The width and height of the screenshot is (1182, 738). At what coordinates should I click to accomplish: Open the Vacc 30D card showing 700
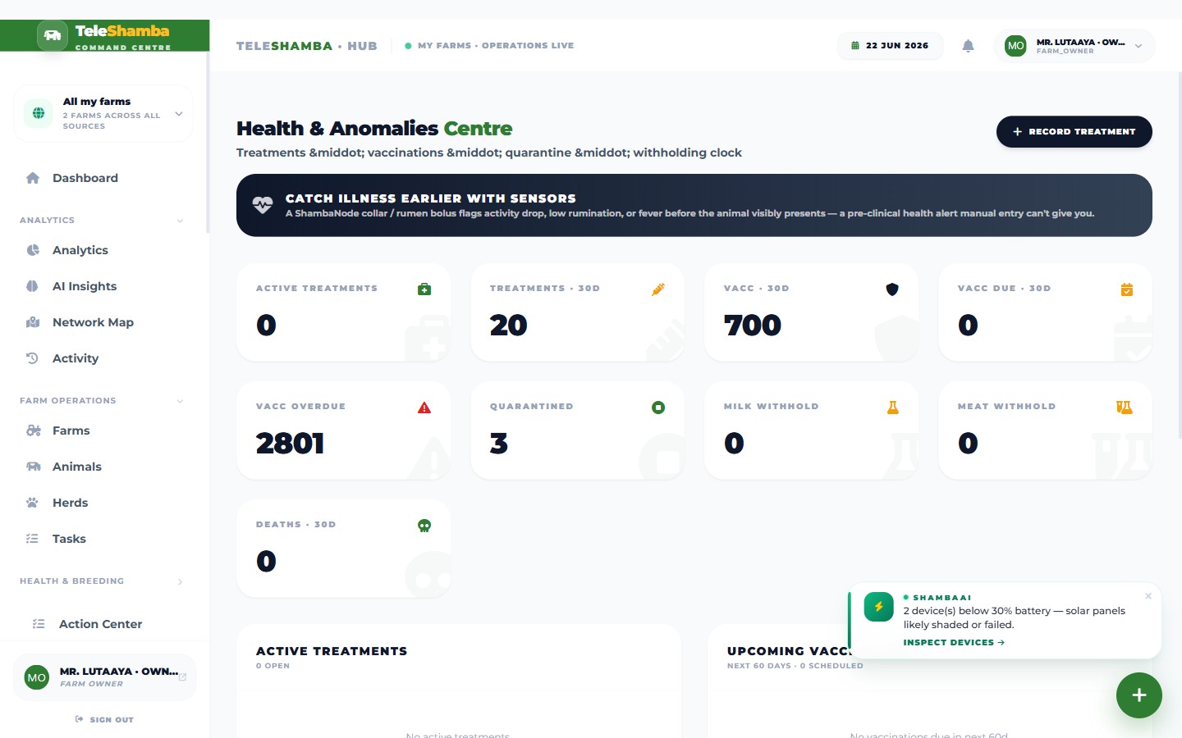(x=812, y=312)
